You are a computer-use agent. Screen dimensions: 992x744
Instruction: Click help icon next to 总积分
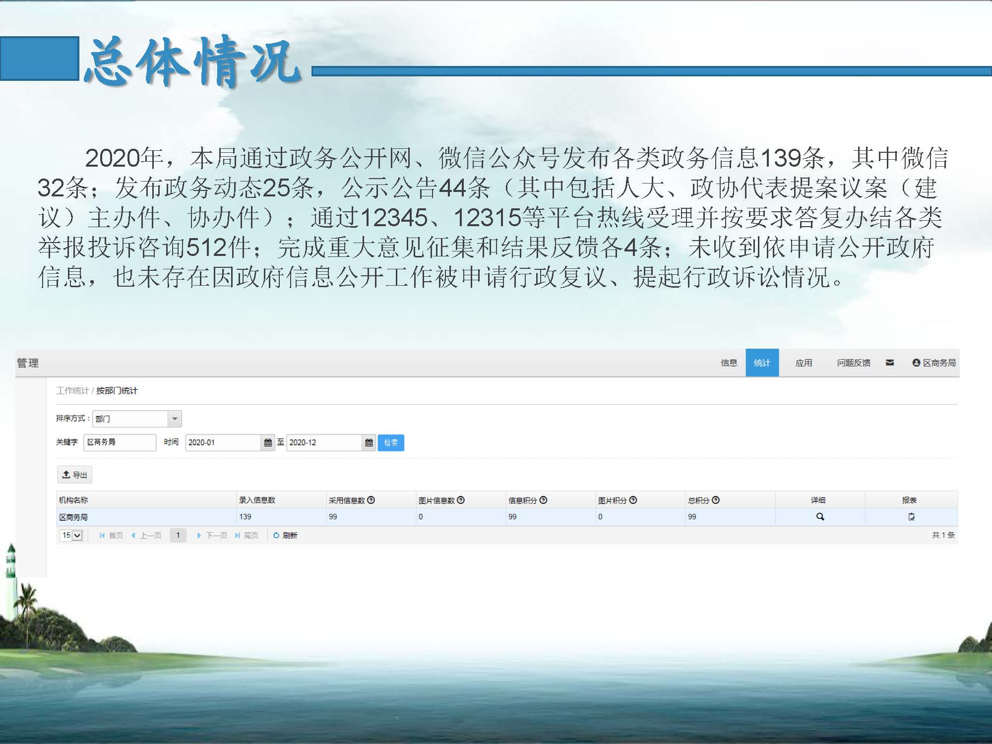(x=716, y=500)
